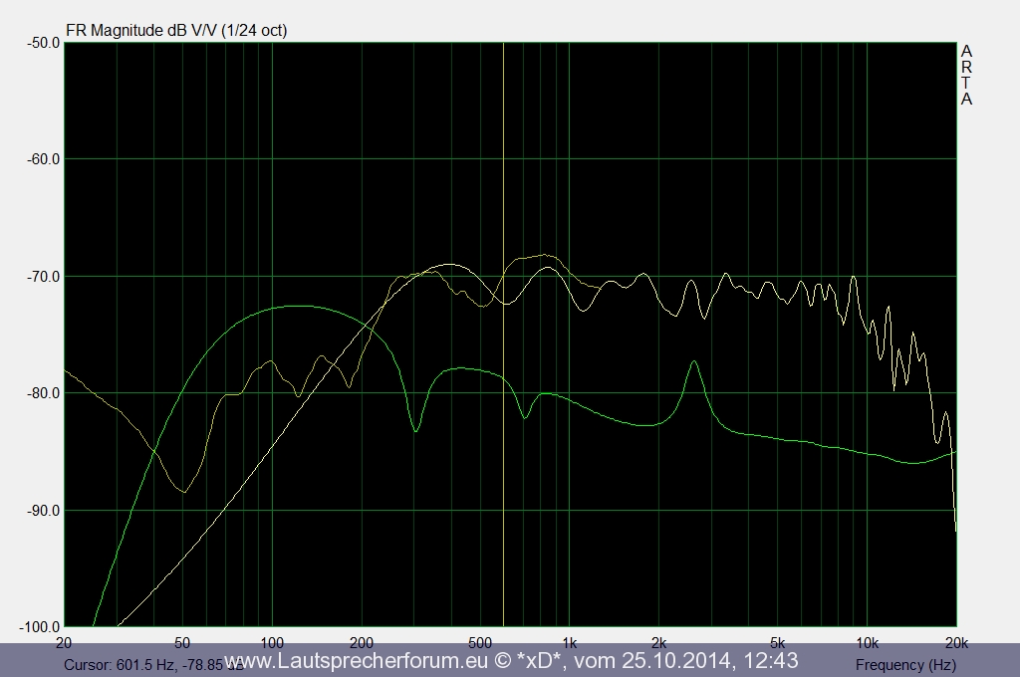Click the -100.0 label on the Y axis

pyautogui.click(x=40, y=627)
